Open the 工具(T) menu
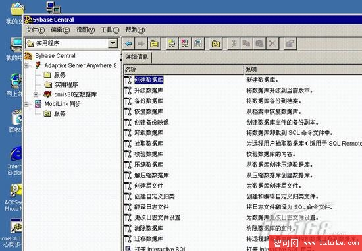The image size is (362, 251). point(110,30)
